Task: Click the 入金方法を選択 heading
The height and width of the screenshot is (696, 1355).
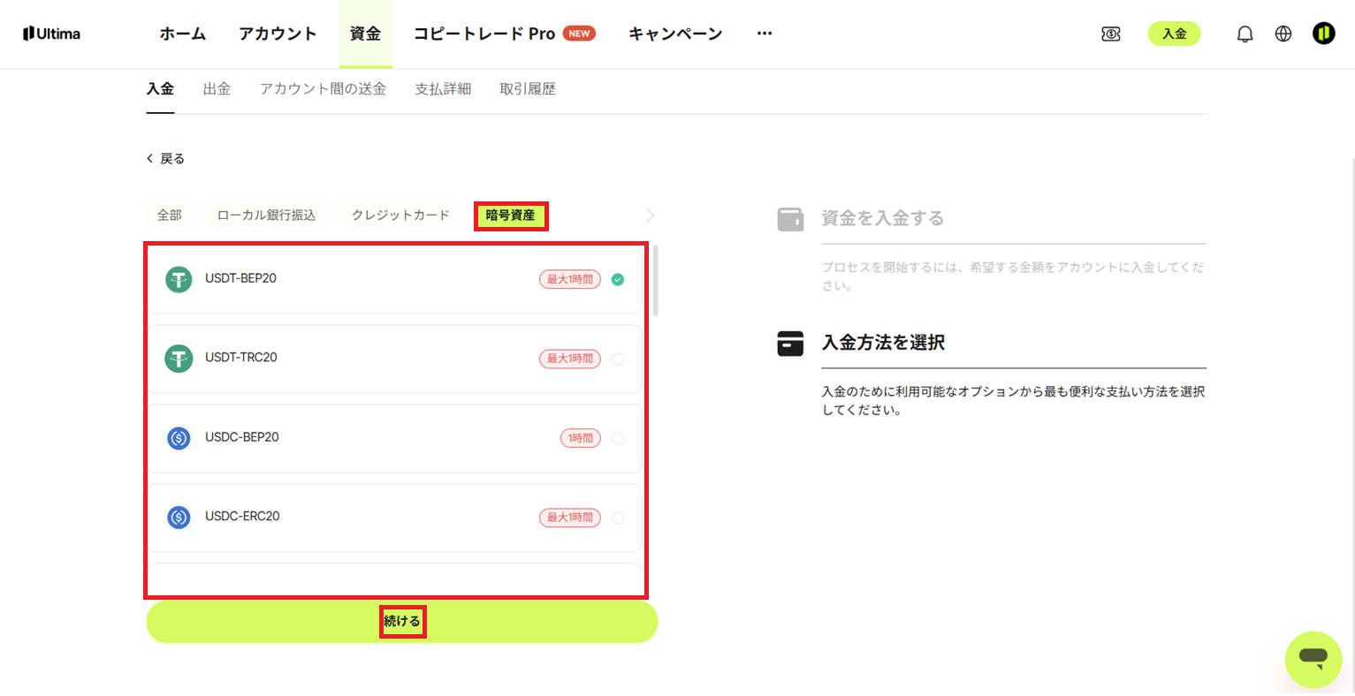Action: (883, 343)
